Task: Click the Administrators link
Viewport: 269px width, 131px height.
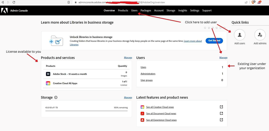Action: [x=148, y=74]
